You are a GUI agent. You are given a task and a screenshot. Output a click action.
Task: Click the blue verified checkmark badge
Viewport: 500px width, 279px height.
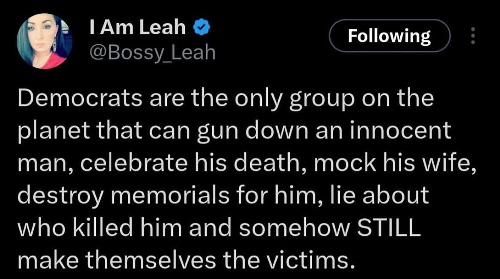(201, 27)
